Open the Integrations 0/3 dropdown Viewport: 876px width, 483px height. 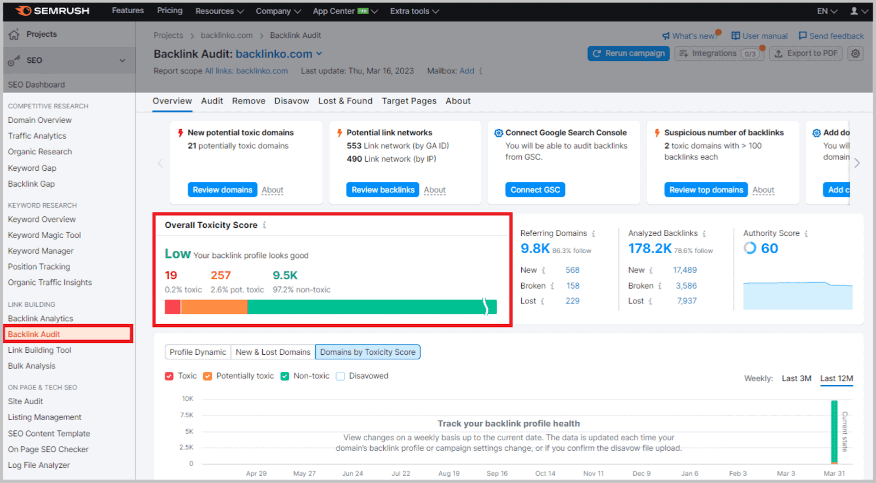[719, 54]
